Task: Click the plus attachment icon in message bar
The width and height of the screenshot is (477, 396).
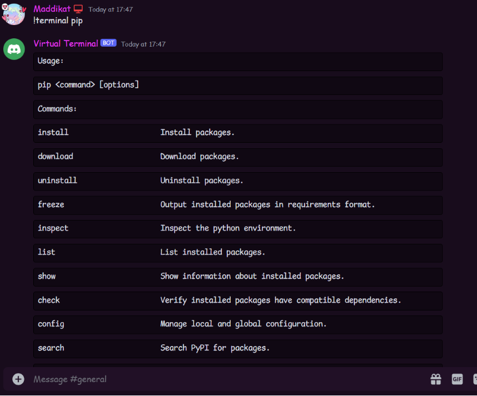Action: tap(18, 379)
